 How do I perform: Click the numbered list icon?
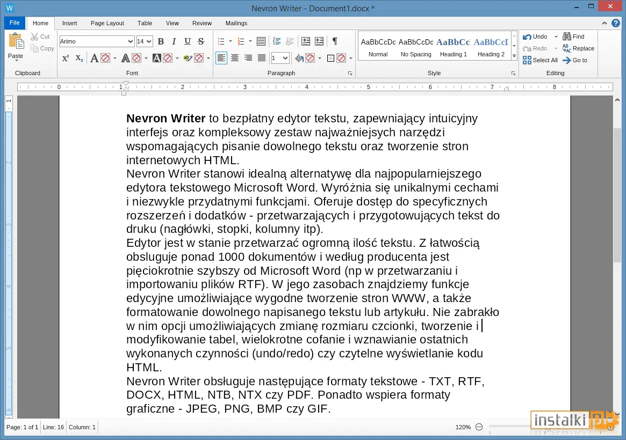click(241, 41)
